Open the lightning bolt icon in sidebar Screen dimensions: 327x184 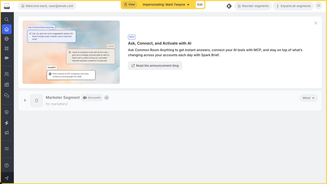[6, 123]
